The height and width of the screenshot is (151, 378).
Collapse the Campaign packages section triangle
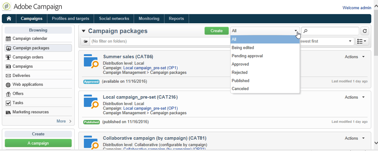tap(83, 31)
